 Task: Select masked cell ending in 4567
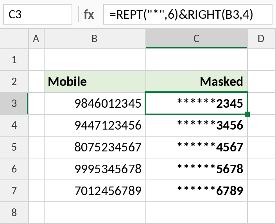[197, 147]
